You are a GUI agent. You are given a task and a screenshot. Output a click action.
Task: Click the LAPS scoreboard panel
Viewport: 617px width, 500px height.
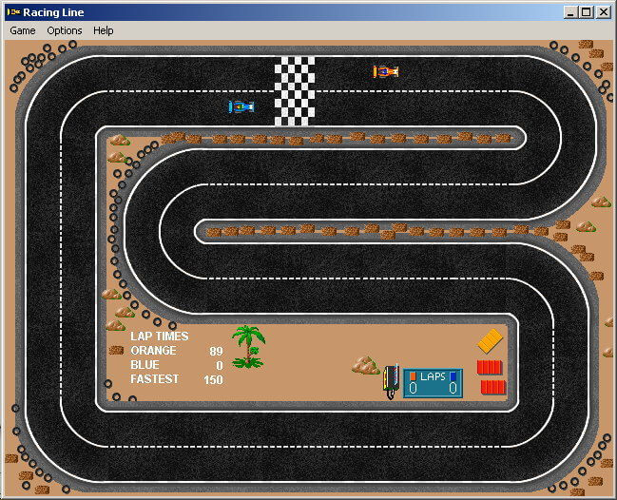(433, 383)
